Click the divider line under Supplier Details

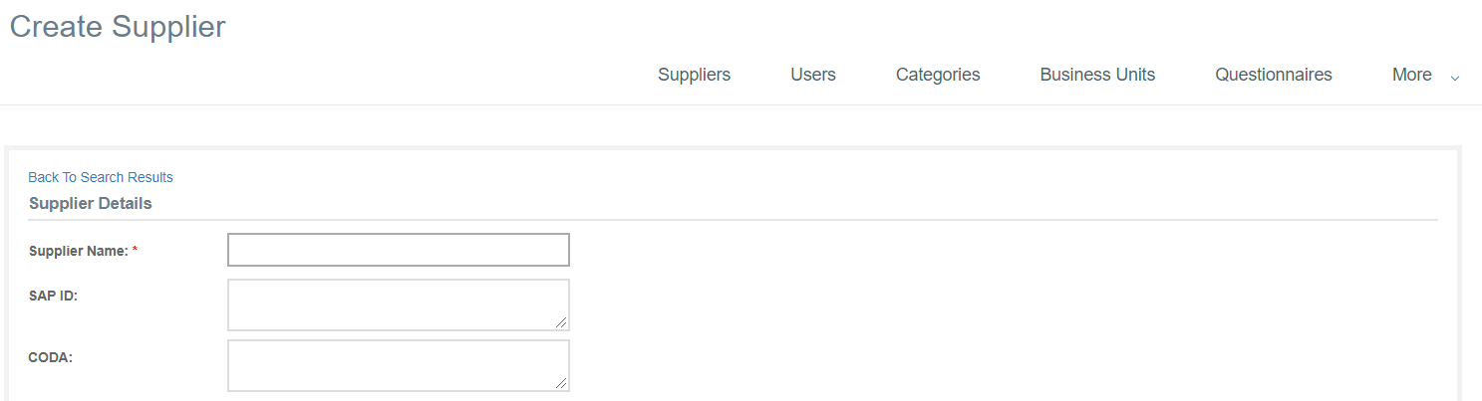[x=733, y=219]
